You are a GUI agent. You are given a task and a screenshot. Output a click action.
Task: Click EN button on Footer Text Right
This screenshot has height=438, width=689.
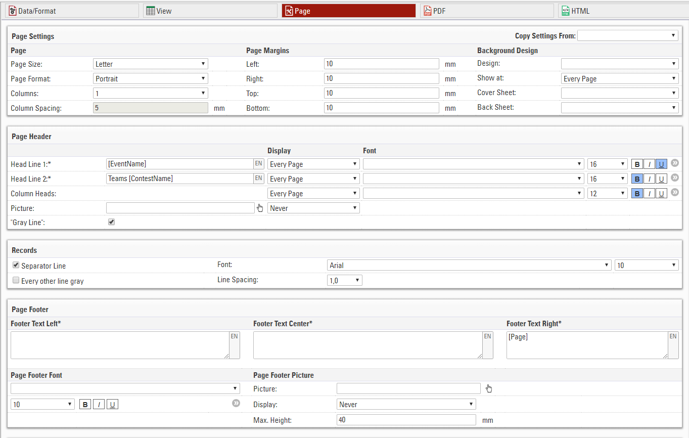[673, 345]
